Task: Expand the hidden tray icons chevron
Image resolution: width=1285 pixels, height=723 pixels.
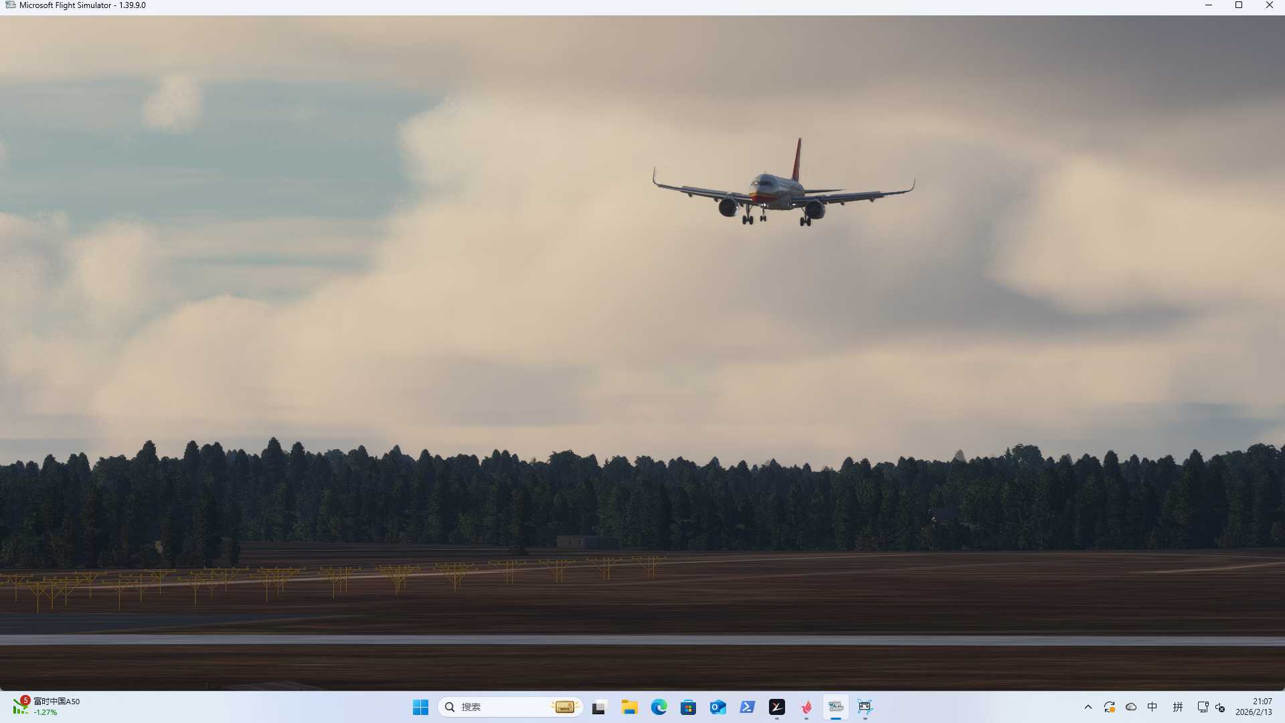Action: (x=1088, y=707)
